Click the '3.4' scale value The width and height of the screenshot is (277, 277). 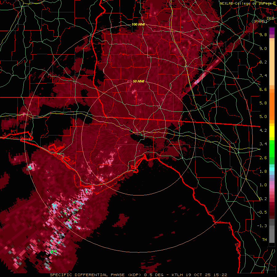263,144
